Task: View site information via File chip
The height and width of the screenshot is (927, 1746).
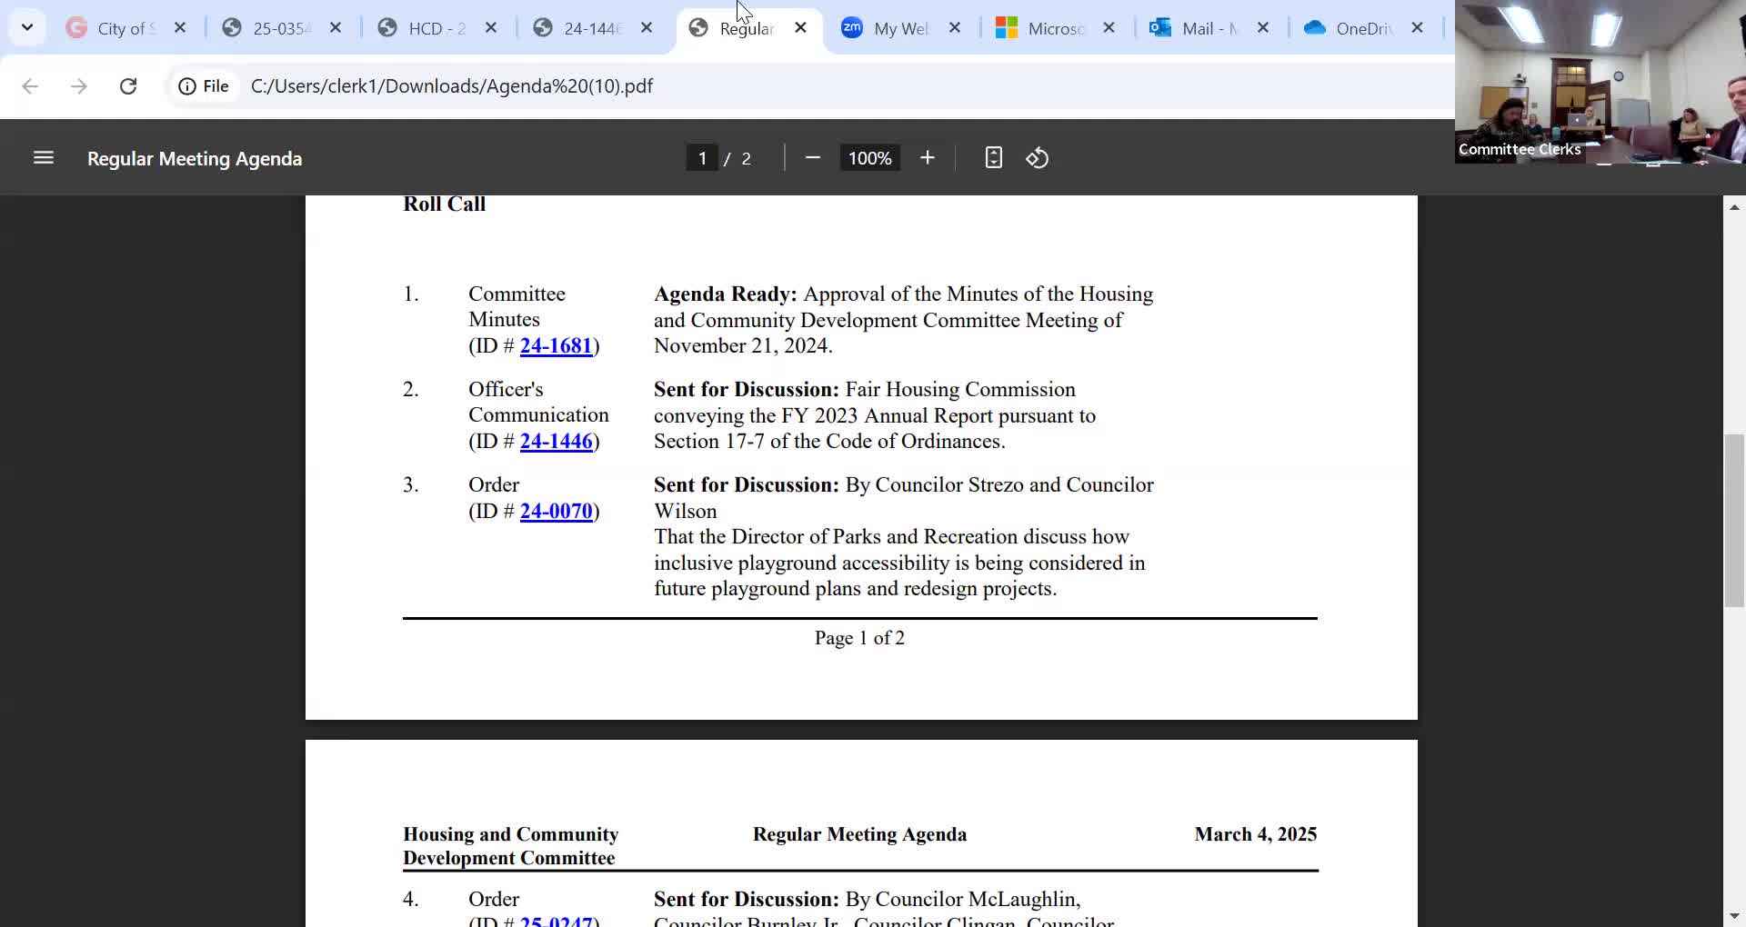Action: point(204,86)
